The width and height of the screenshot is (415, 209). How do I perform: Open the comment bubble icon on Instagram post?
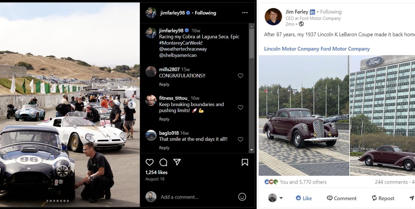click(x=163, y=162)
